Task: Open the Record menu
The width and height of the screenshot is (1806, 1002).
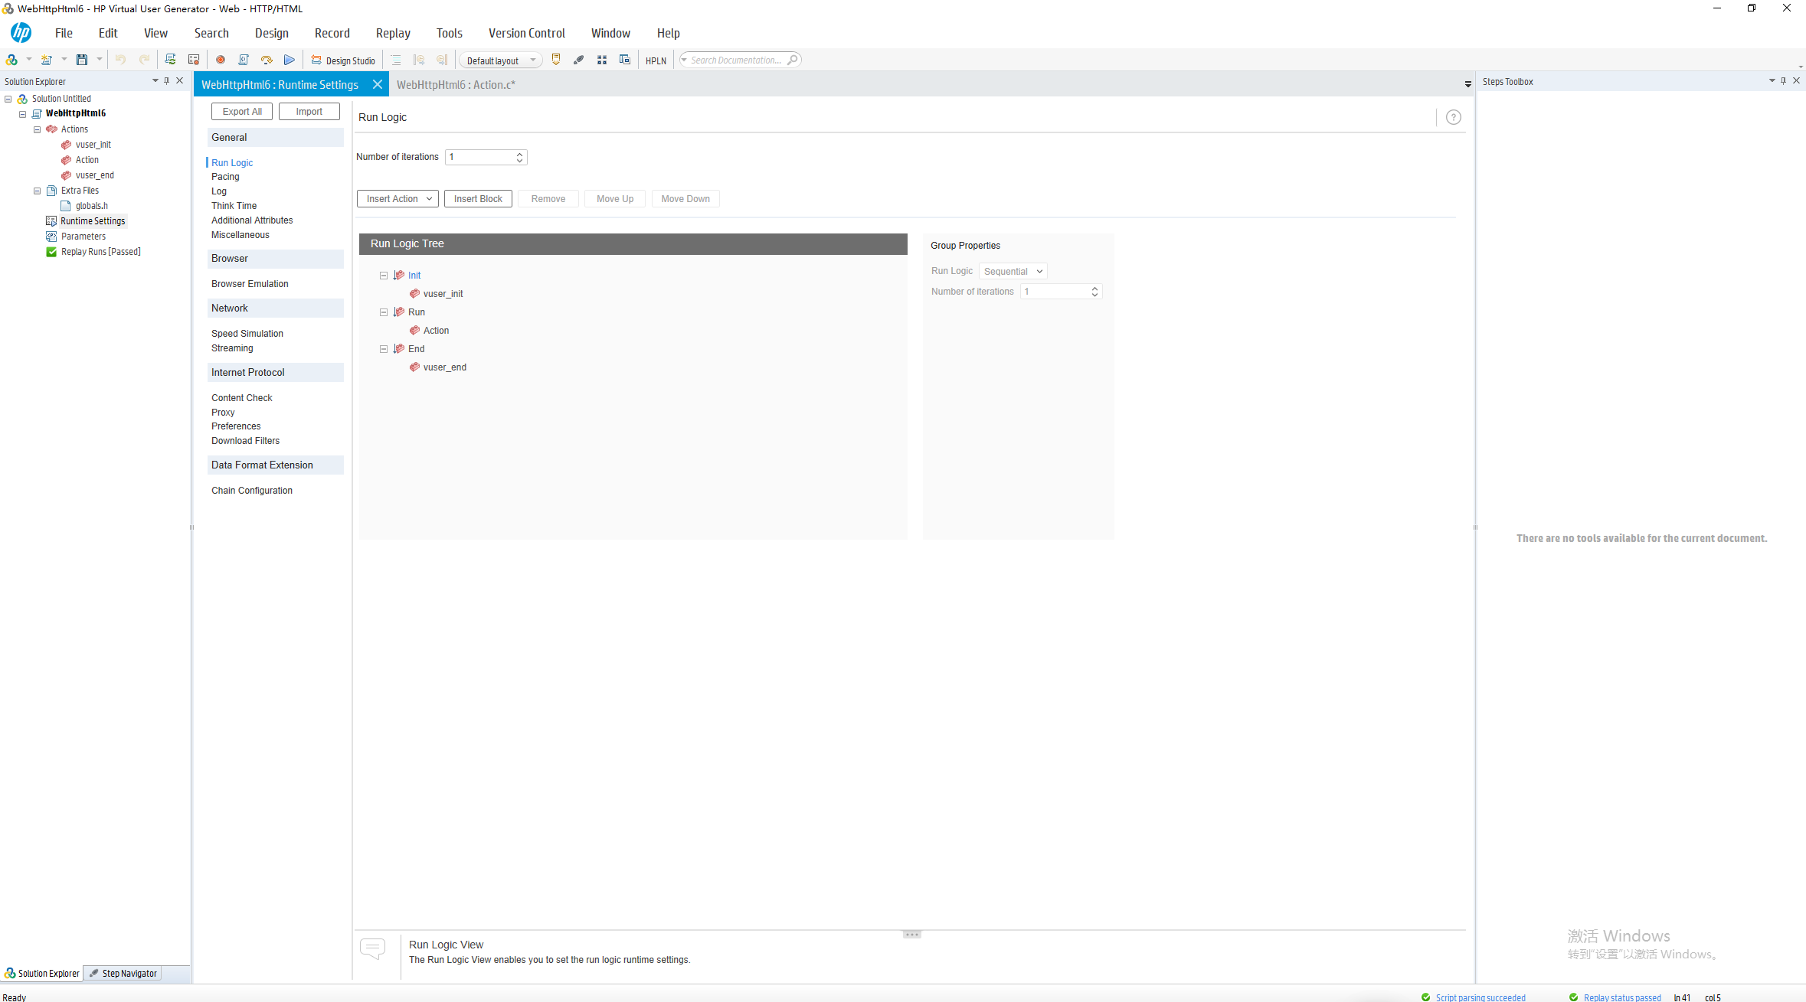Action: coord(332,33)
